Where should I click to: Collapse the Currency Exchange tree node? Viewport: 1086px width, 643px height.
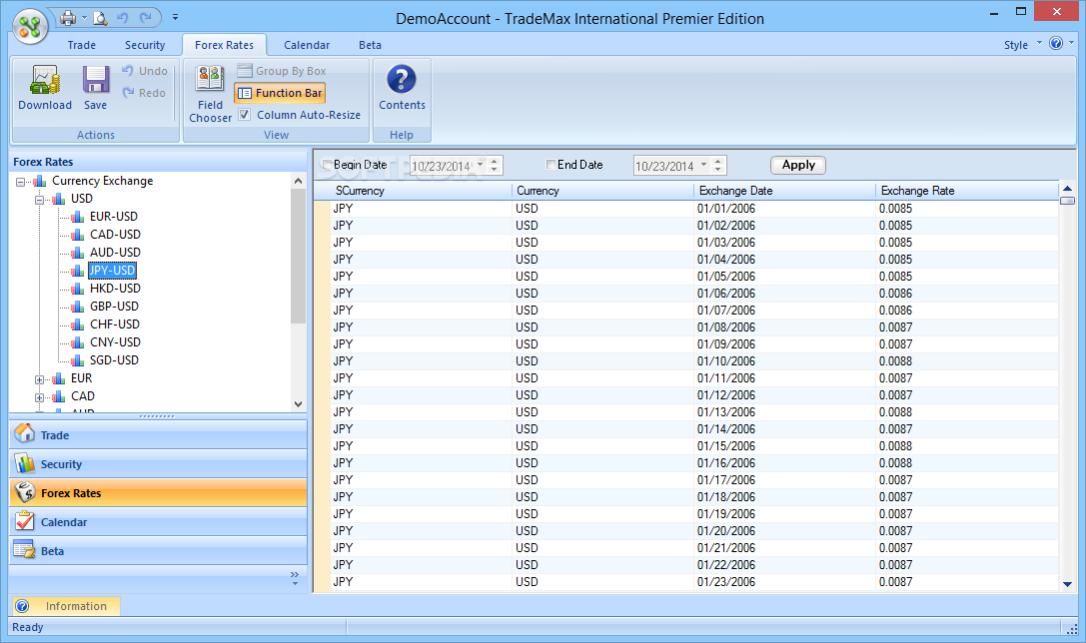(20, 182)
